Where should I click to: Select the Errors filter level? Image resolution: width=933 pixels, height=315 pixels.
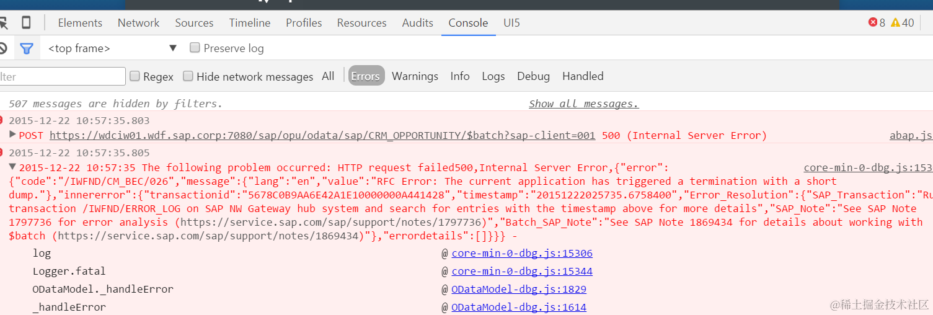(366, 76)
